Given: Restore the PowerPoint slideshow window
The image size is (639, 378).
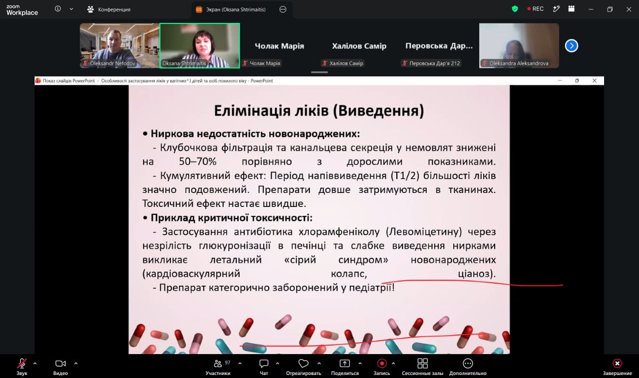Looking at the screenshot, I should 577,81.
